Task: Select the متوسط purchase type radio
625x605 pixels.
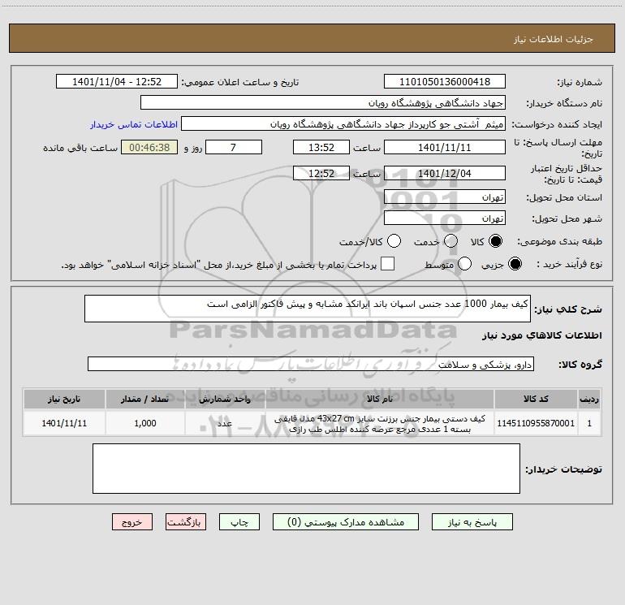Action: [x=464, y=264]
